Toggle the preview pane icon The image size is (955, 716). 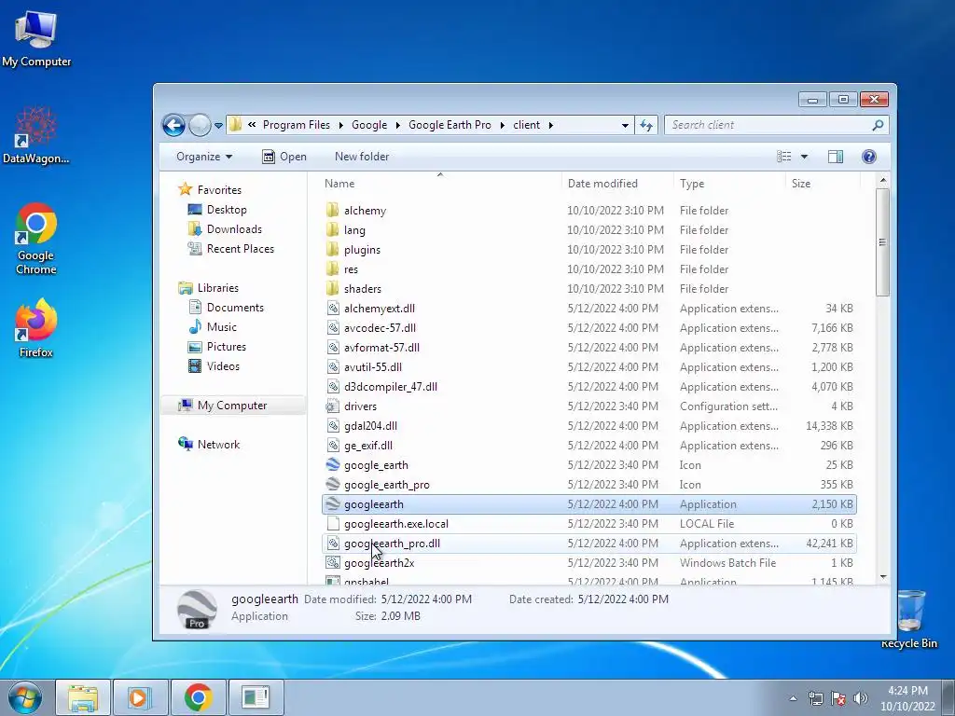pyautogui.click(x=836, y=157)
